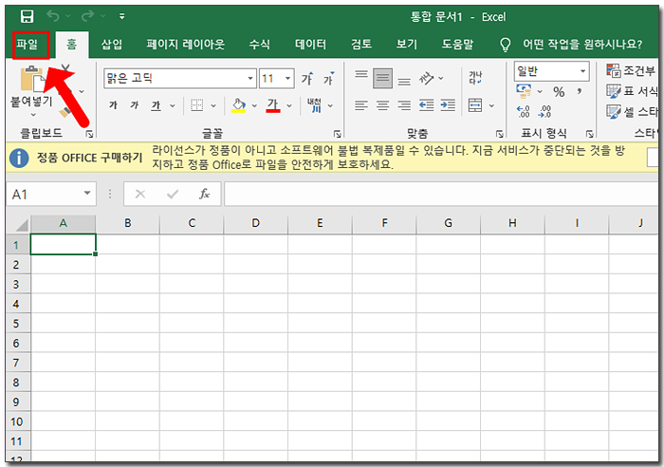
Task: Click the Undo arrow icon
Action: [53, 16]
